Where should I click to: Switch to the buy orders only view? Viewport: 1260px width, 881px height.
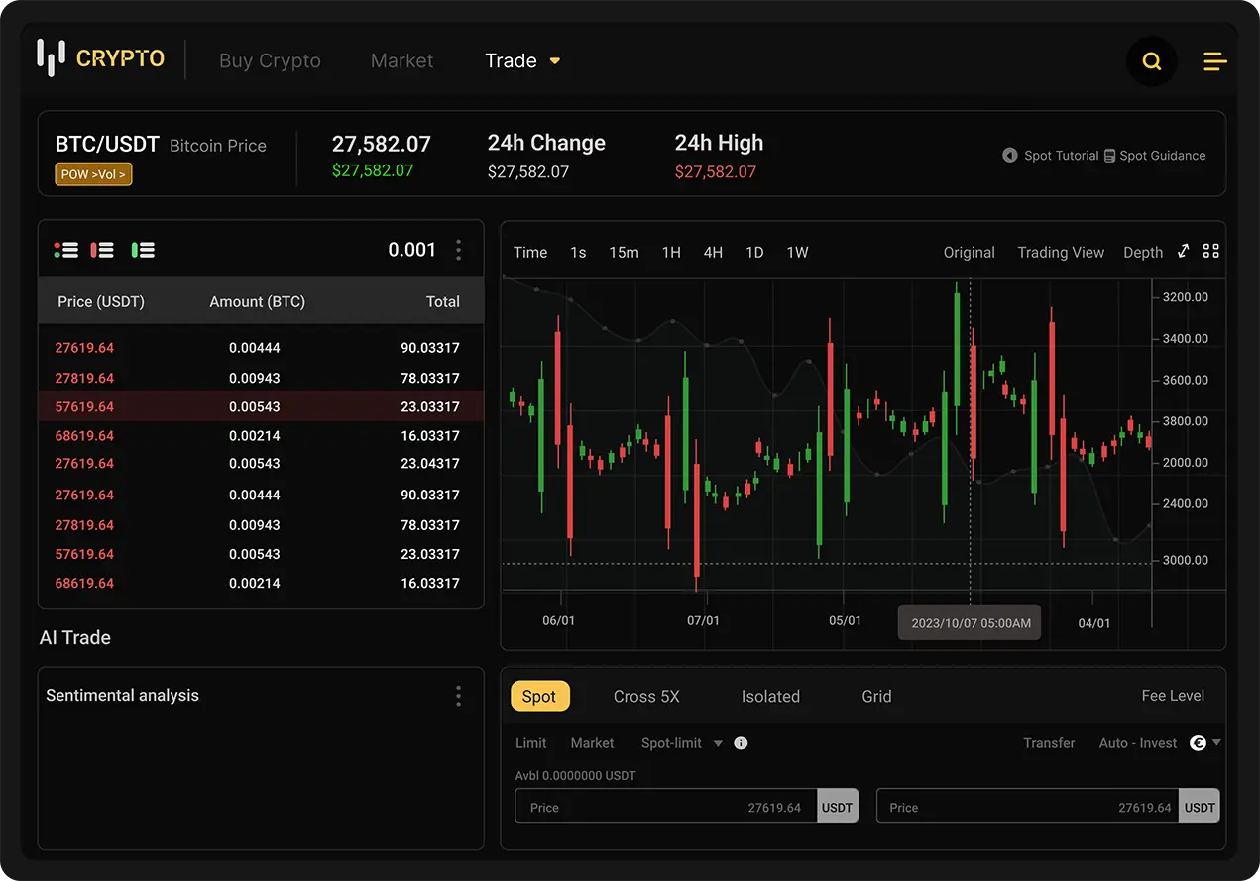pos(143,249)
